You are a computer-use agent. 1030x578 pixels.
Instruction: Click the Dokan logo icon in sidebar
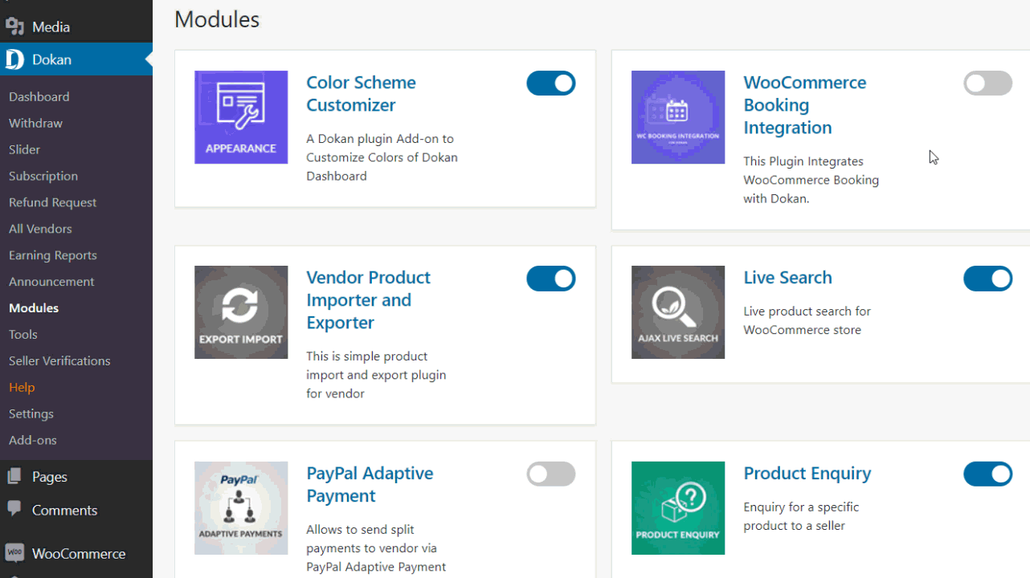pyautogui.click(x=14, y=59)
